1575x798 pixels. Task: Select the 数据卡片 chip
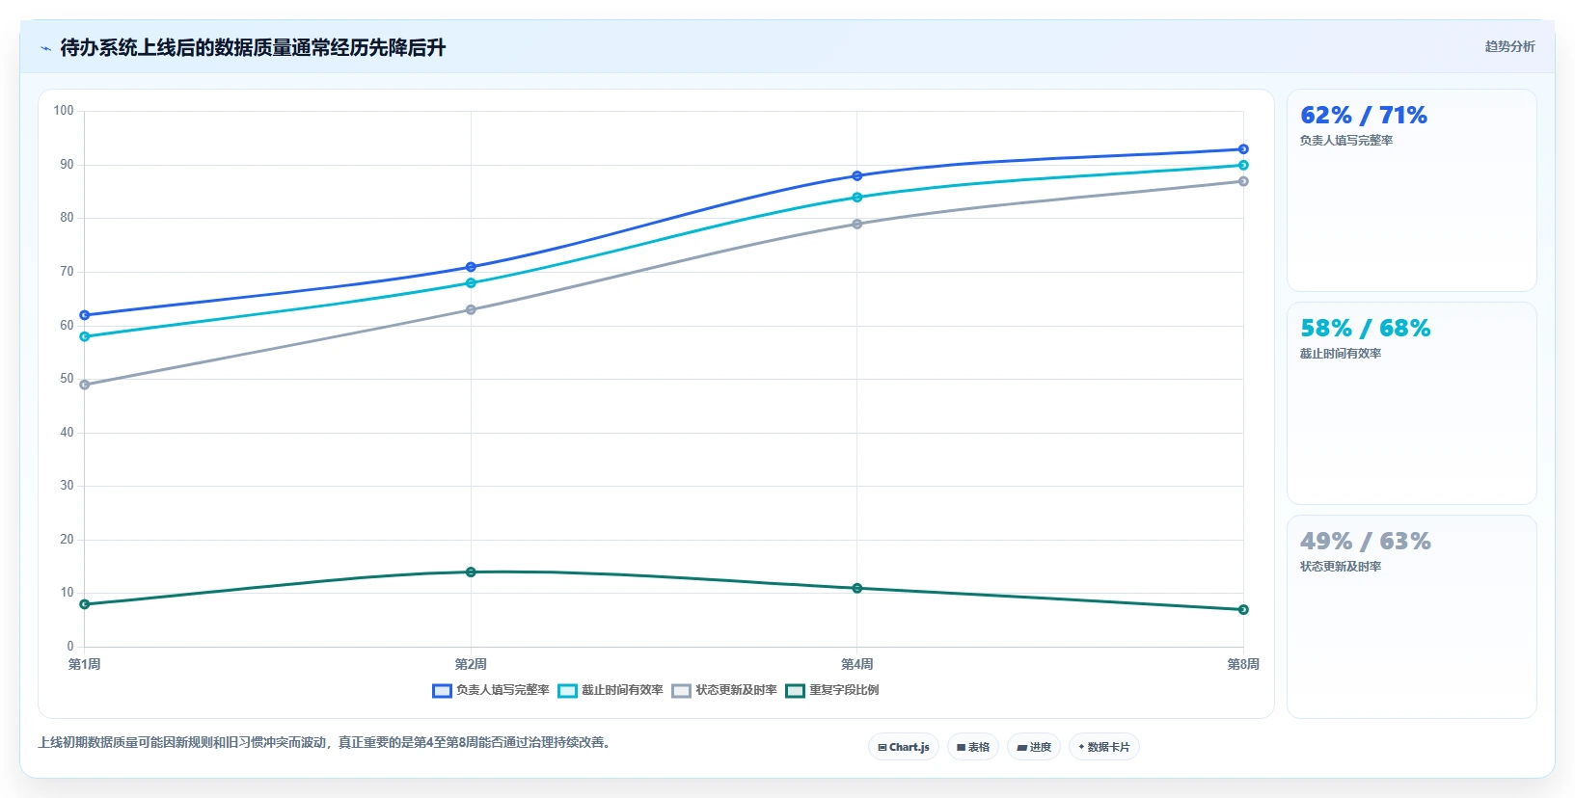point(1104,747)
